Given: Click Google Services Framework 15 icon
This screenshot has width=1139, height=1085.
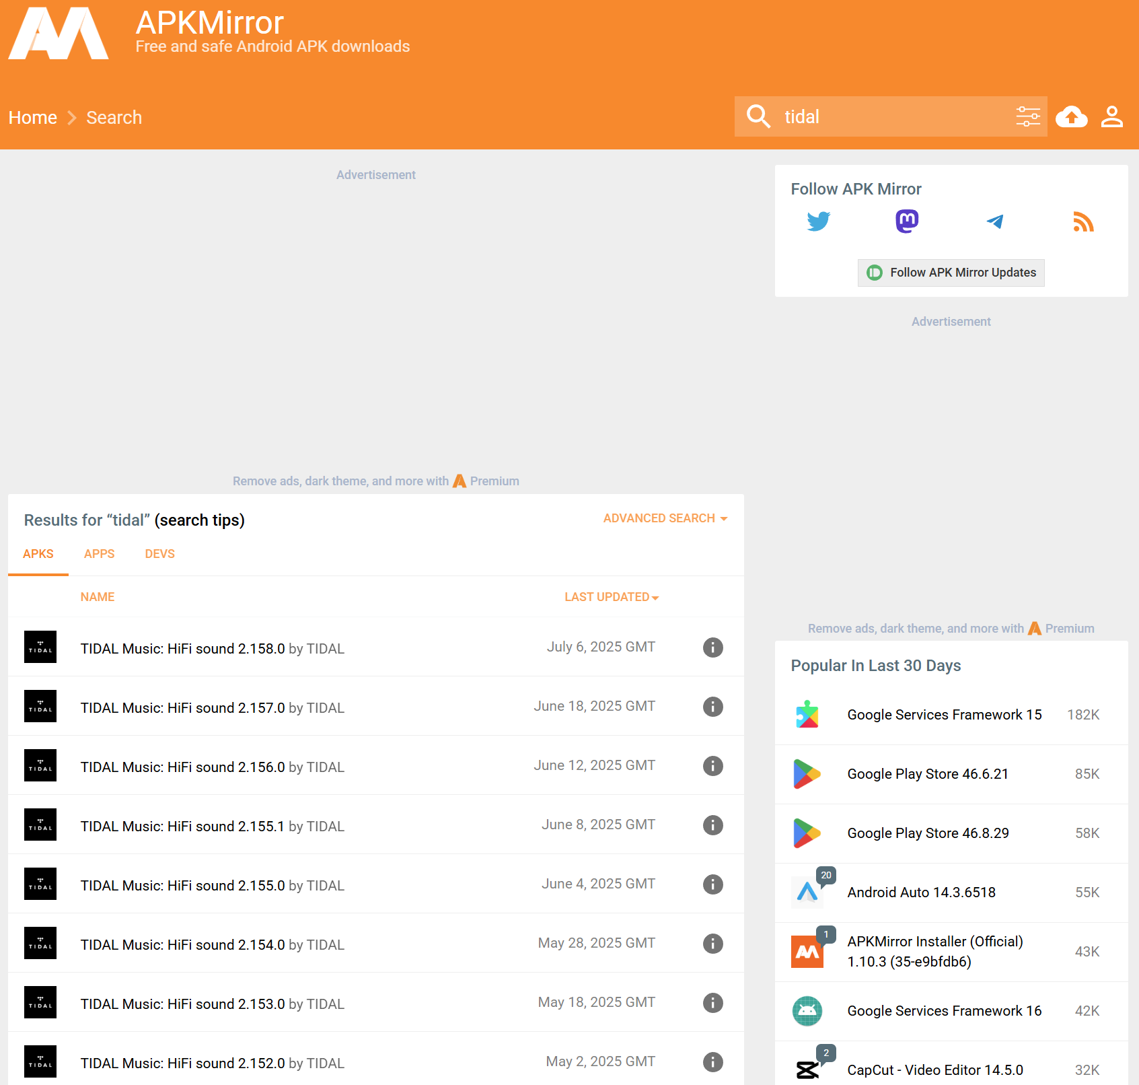Looking at the screenshot, I should point(807,715).
